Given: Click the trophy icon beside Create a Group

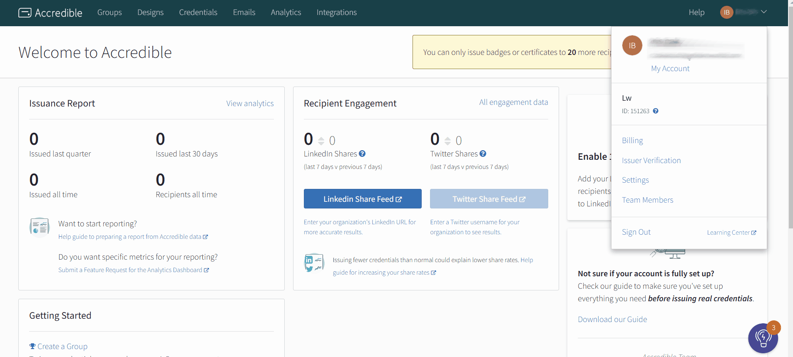Looking at the screenshot, I should tap(32, 346).
